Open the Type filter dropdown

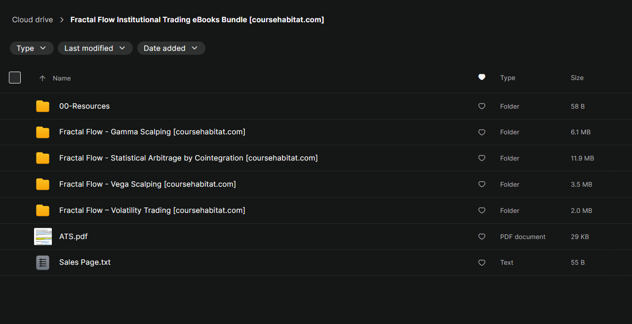click(32, 48)
